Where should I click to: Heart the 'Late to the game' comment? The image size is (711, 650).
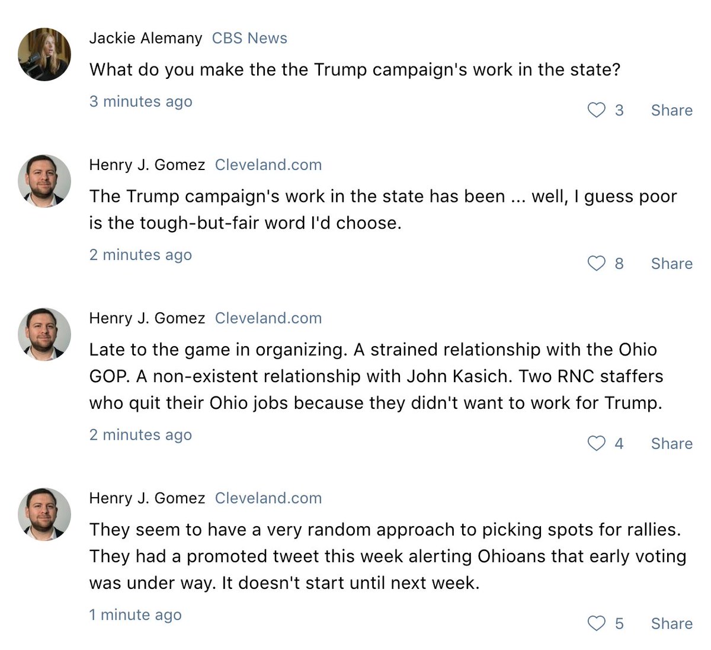[x=596, y=444]
